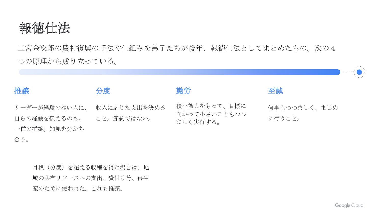This screenshot has width=382, height=215.
Task: Click the text line 一種の推譲。知見を分かち
Action: coord(49,129)
